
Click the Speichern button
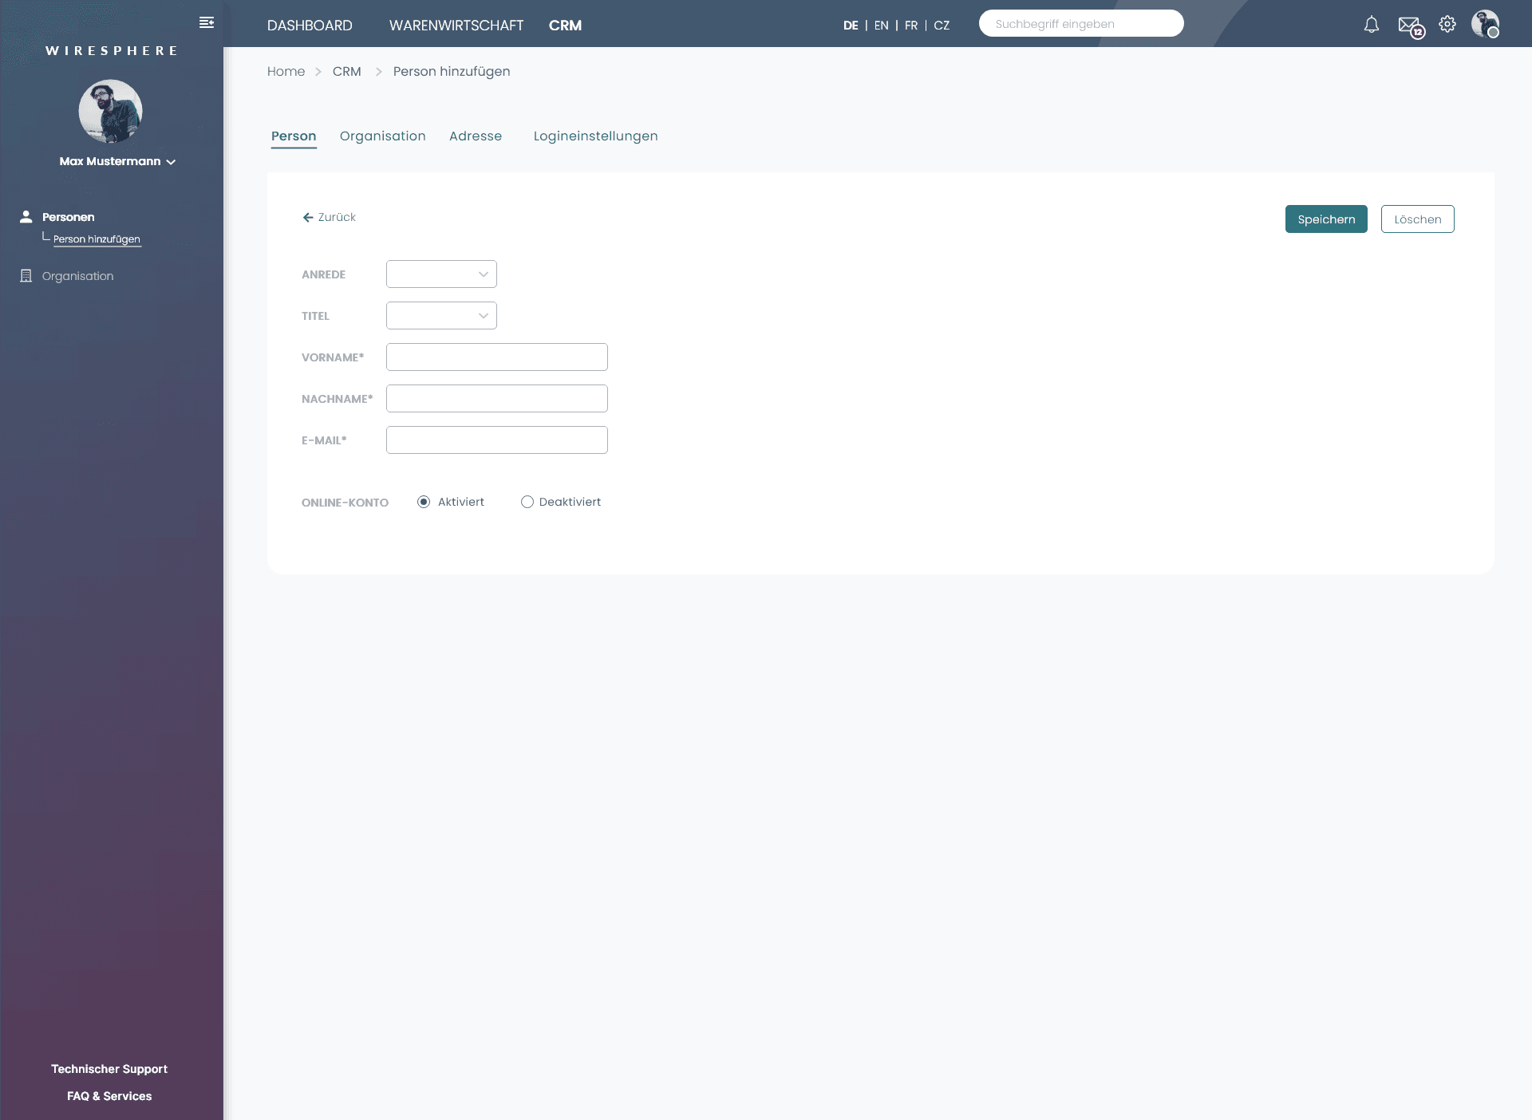[1326, 219]
